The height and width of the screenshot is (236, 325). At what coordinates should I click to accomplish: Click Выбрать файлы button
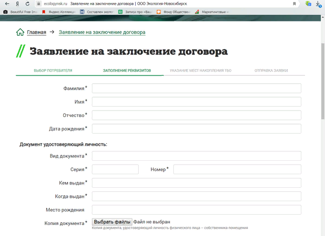[x=112, y=222]
